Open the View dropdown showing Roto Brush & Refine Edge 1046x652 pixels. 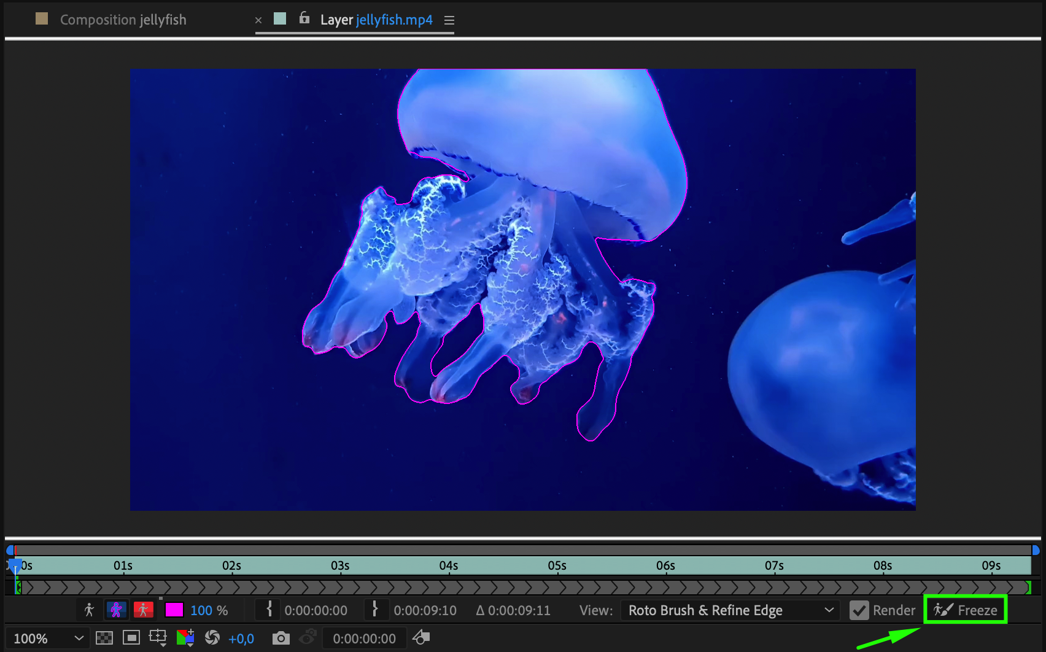coord(730,610)
